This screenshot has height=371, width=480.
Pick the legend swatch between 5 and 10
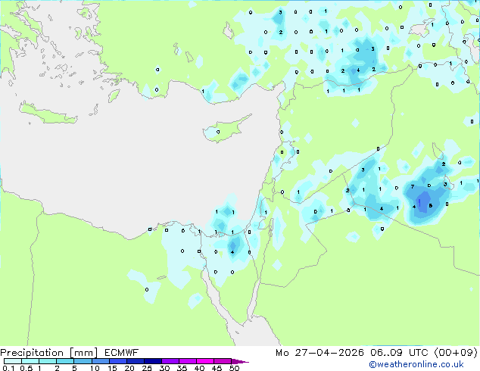click(x=83, y=361)
